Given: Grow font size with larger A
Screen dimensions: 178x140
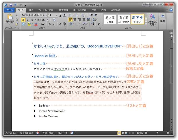Looking at the screenshot, I should tap(50, 24).
